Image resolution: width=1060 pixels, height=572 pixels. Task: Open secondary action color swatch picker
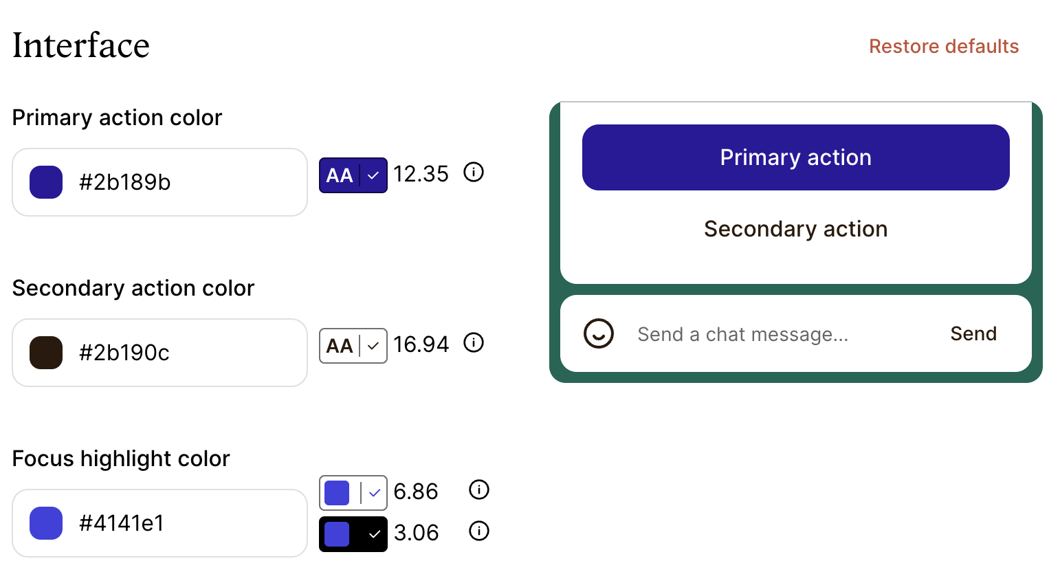pos(46,353)
